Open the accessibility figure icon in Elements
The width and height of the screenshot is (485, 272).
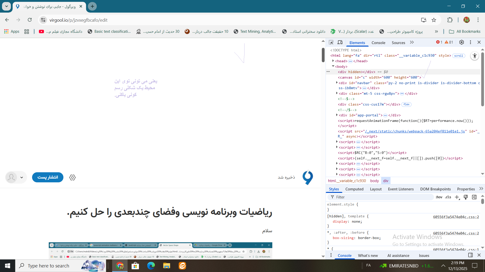475,56
